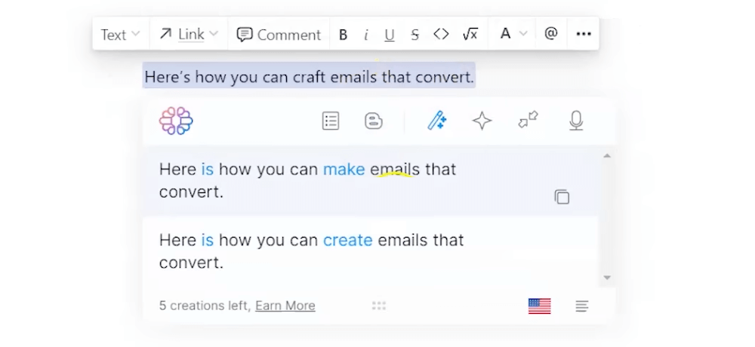Open the list mode icon

click(331, 121)
